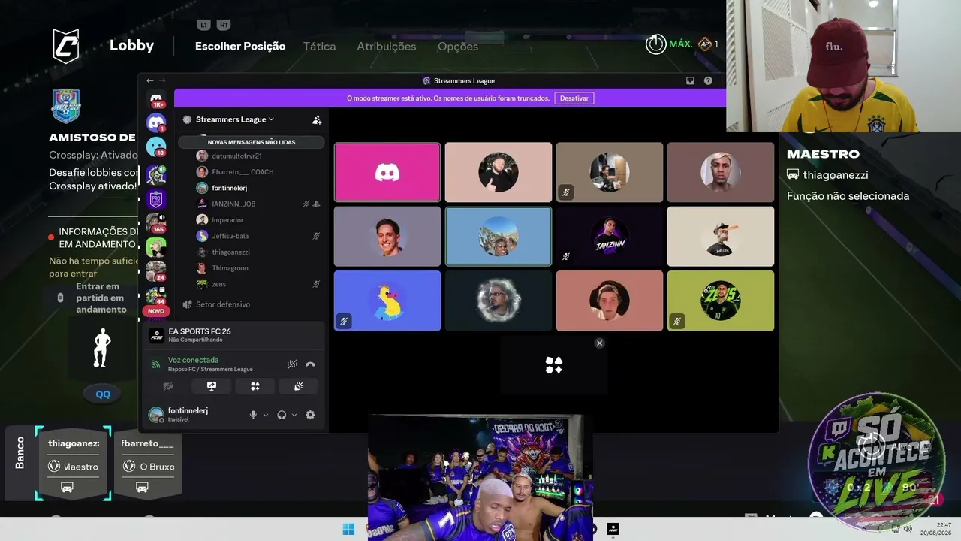Image resolution: width=961 pixels, height=541 pixels.
Task: Open Discord direct messages home icon
Action: 156,98
